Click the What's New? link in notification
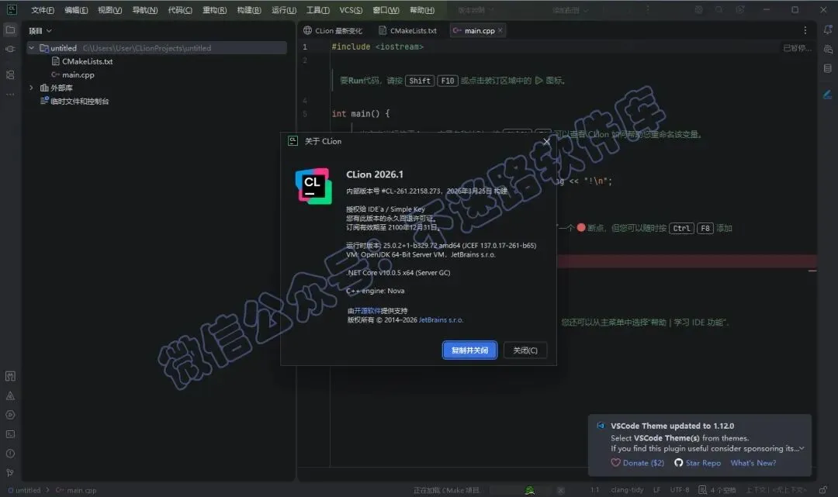Viewport: 838px width, 497px height. [x=753, y=463]
